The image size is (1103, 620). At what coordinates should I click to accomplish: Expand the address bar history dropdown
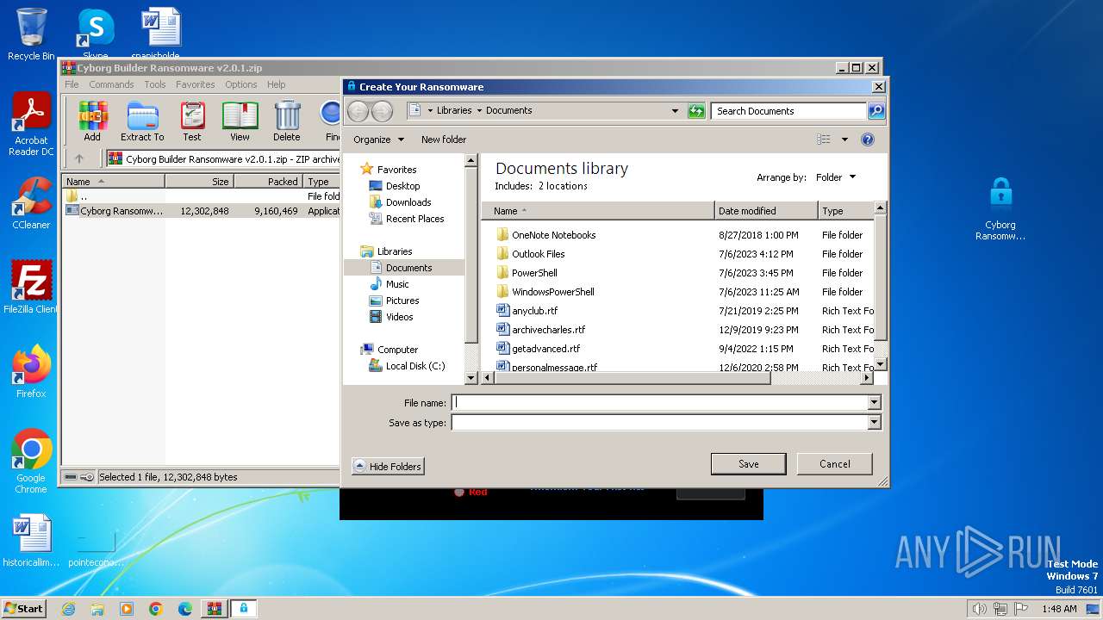pos(675,110)
